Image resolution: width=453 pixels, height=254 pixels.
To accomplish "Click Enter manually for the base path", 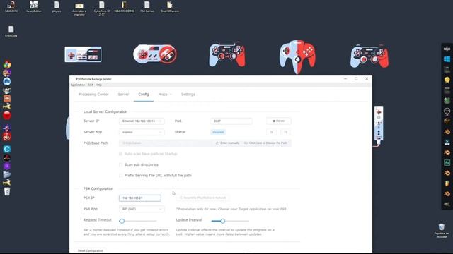I will pos(227,143).
